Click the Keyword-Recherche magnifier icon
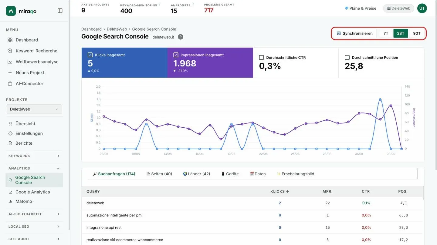The image size is (437, 245). [10, 51]
